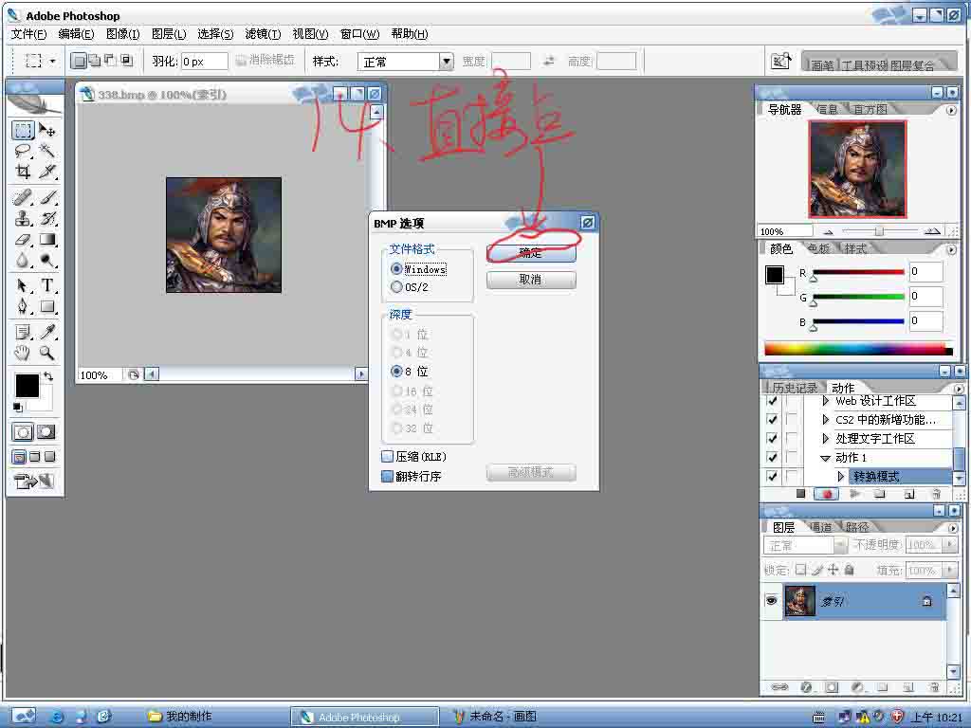Select the Slice tool
The height and width of the screenshot is (728, 971).
point(47,171)
